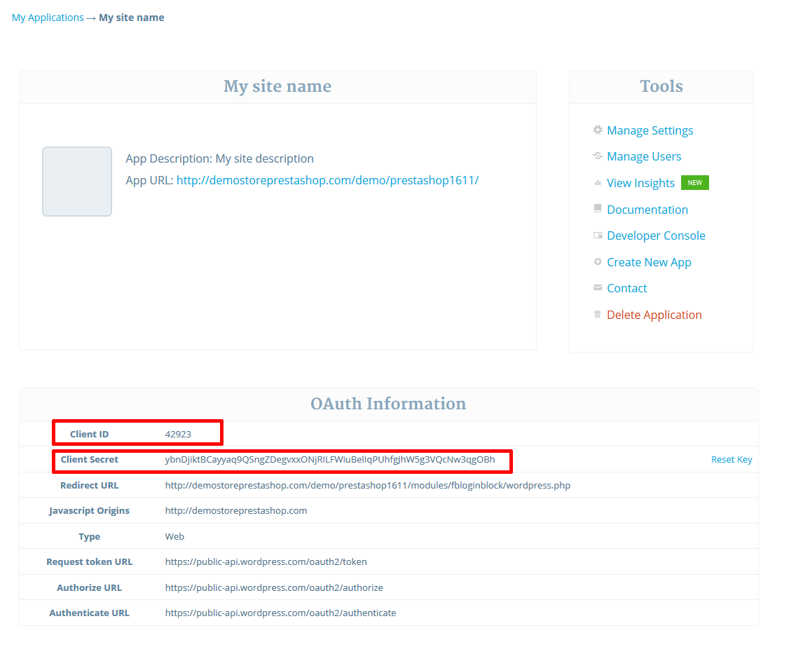Click the trash icon beside Delete Application
Image resolution: width=810 pixels, height=668 pixels.
pyautogui.click(x=598, y=314)
